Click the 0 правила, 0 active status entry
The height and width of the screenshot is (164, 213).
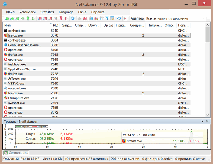[190, 159]
